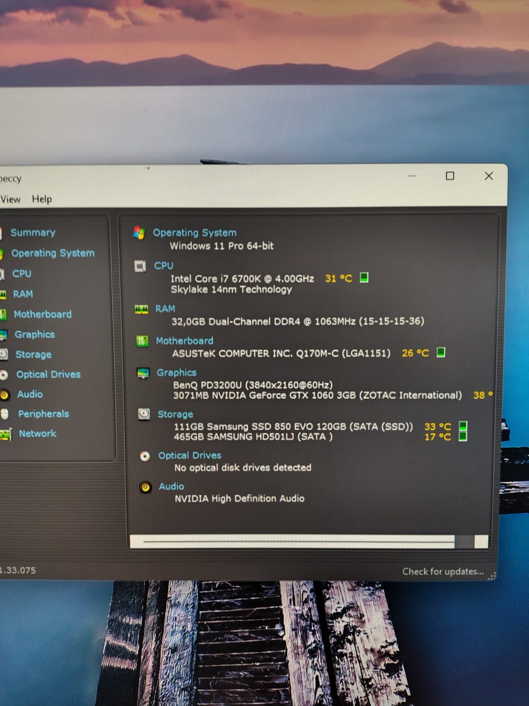
Task: Click the Windows 11 Pro 64-bit text
Action: pyautogui.click(x=222, y=246)
